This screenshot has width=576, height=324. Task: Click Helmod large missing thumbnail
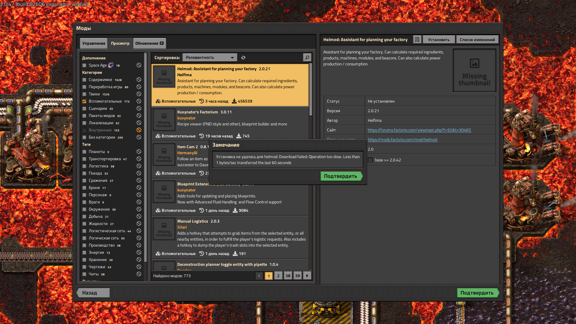474,70
